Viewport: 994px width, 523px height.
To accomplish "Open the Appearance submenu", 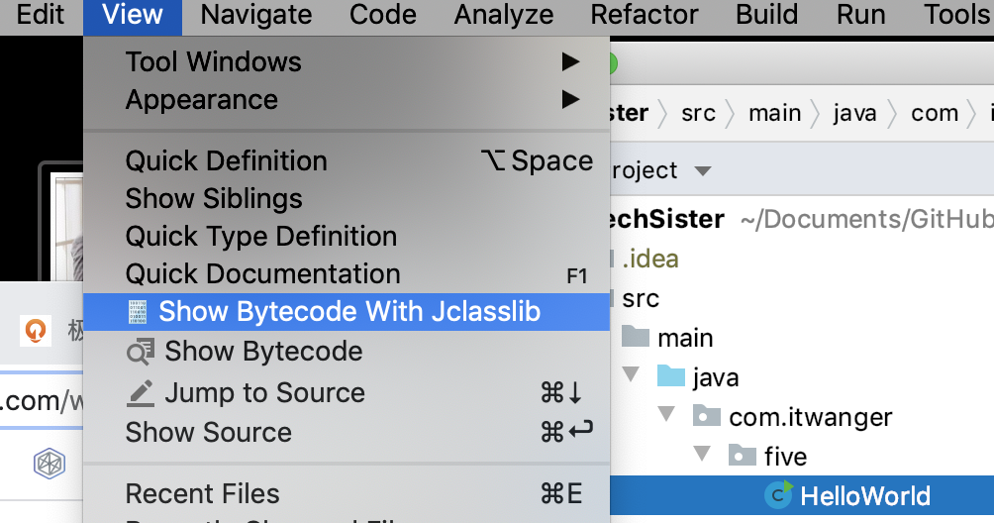I will click(569, 100).
